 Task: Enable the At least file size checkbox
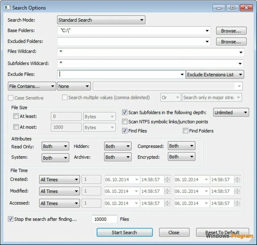pos(16,116)
